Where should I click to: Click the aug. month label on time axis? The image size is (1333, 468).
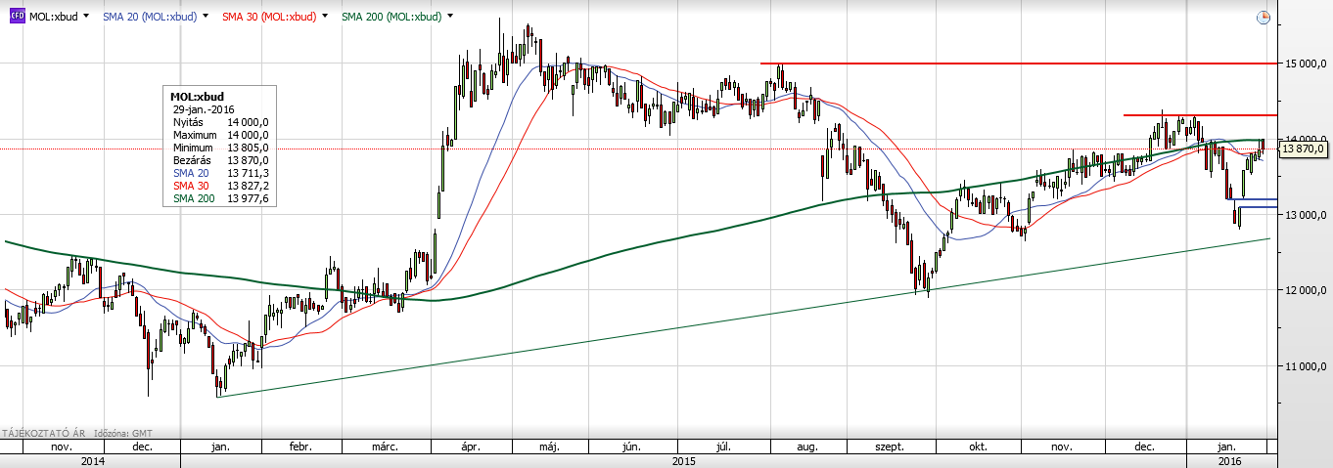(807, 447)
